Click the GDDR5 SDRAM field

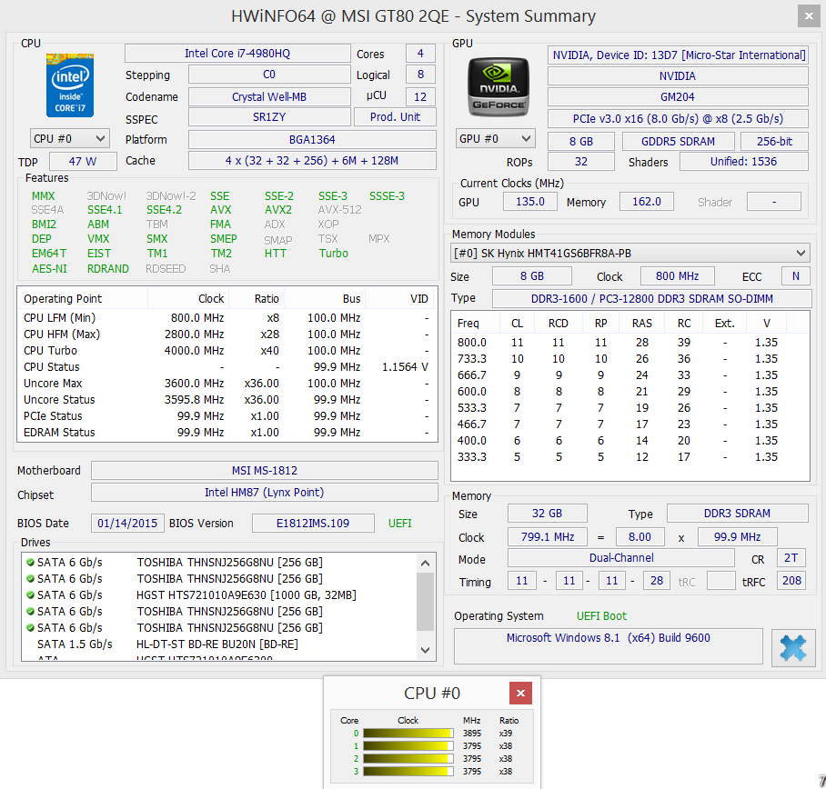tap(678, 142)
